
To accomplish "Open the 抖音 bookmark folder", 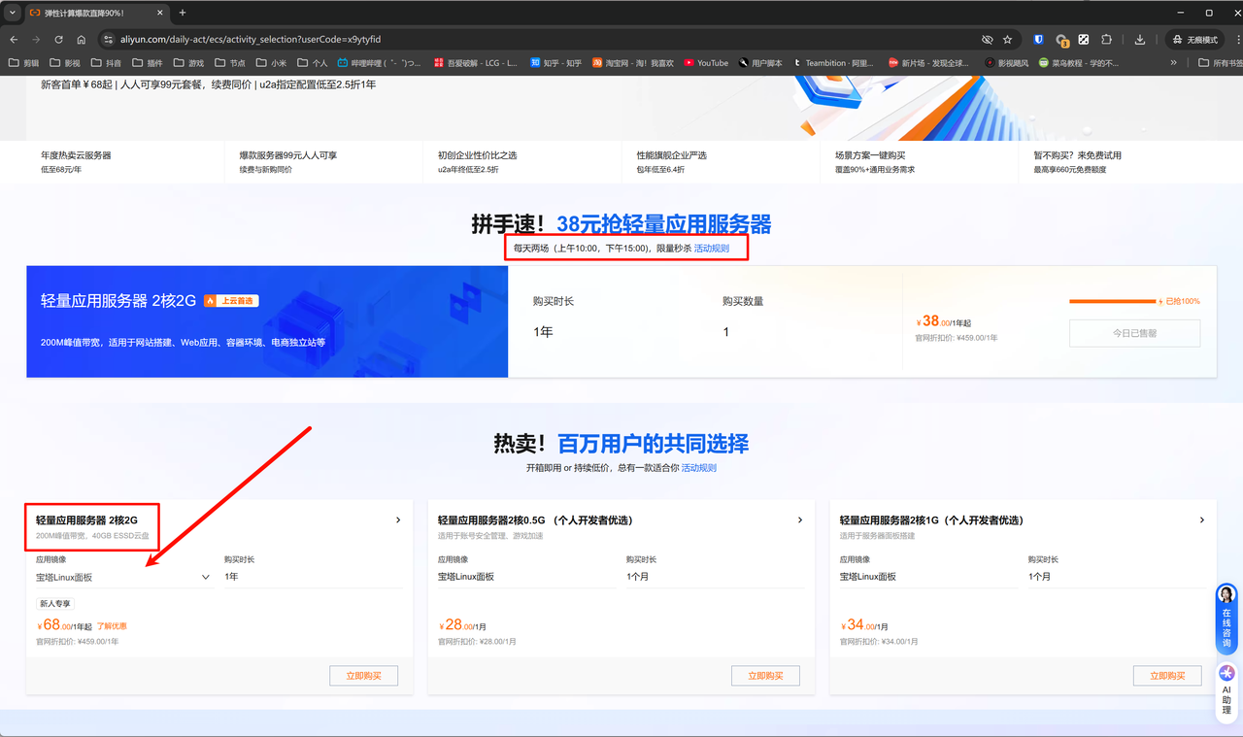I will [107, 63].
